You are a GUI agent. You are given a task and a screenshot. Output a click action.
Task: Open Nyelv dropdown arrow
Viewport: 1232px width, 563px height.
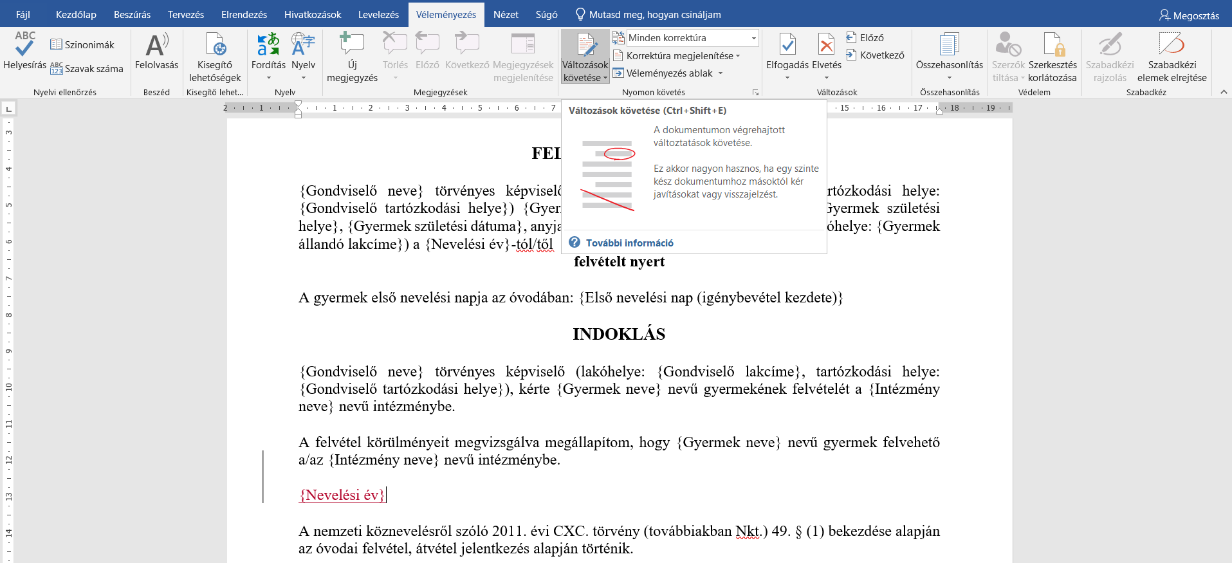coord(303,78)
